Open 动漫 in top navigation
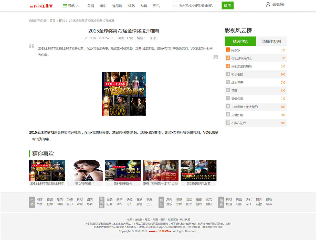 144,6
